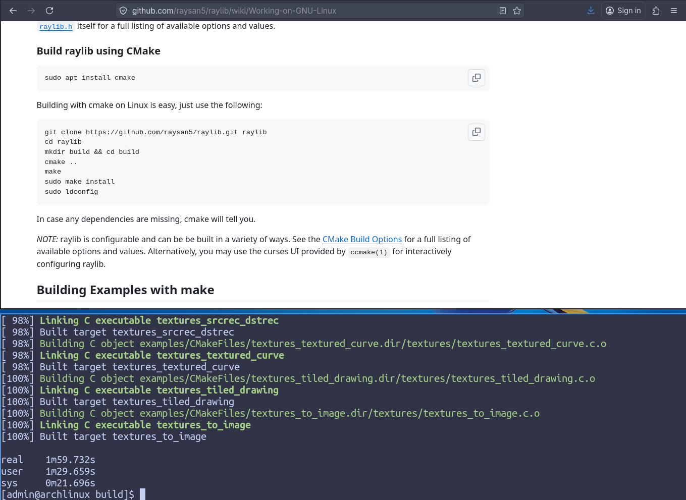Open the raylib.h link

point(56,27)
